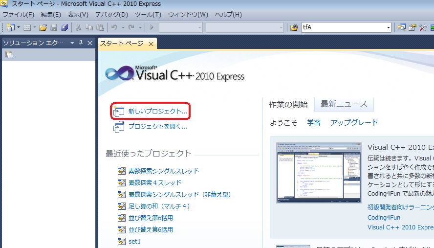Image resolution: width=434 pixels, height=248 pixels.
Task: Click the Undo arrow icon
Action: pos(114,27)
